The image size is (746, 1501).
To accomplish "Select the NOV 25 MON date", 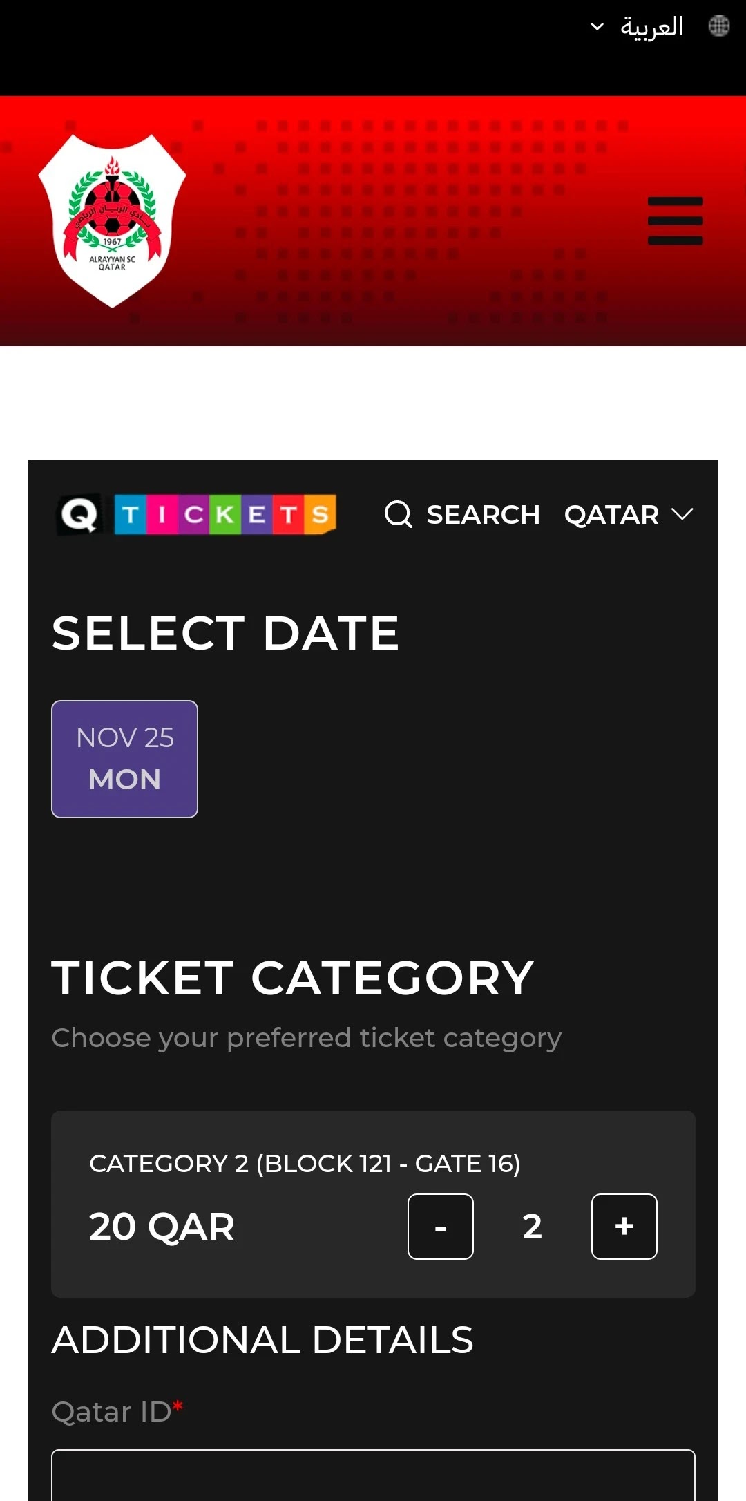I will pos(124,759).
